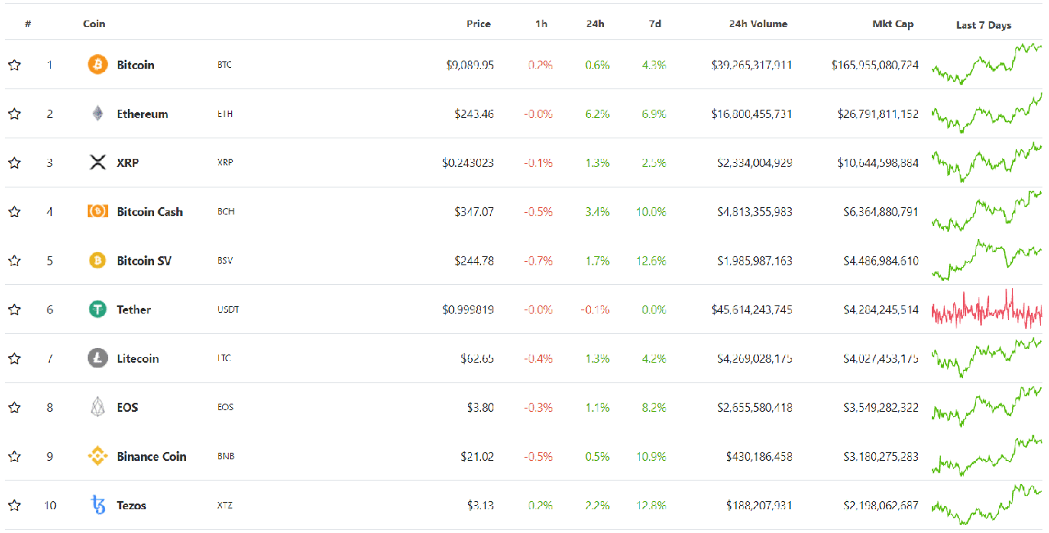1049x533 pixels.
Task: Click the BNB ticker symbol
Action: point(225,456)
